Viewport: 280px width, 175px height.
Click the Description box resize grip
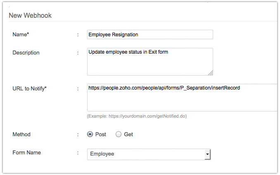[210, 73]
